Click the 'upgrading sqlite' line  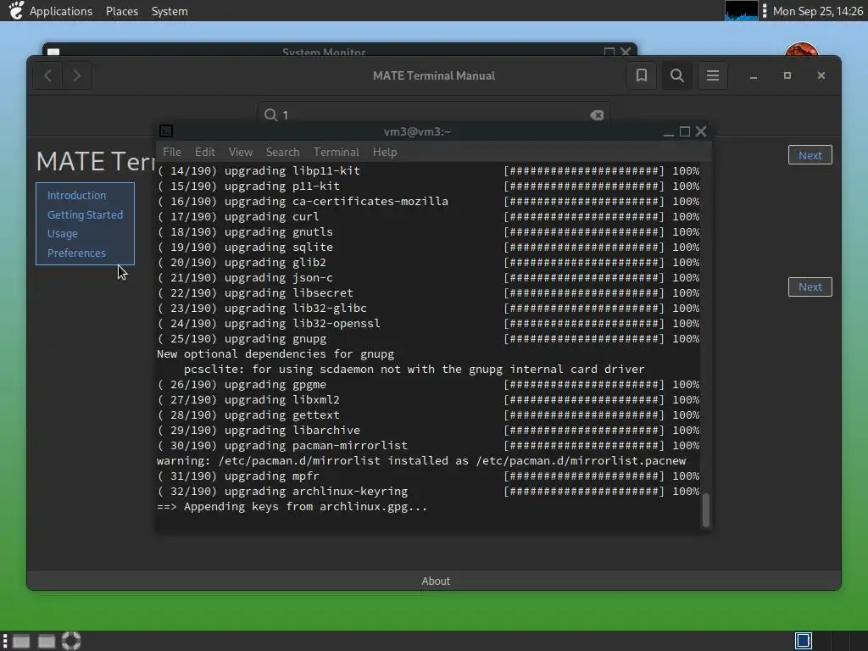pyautogui.click(x=428, y=247)
